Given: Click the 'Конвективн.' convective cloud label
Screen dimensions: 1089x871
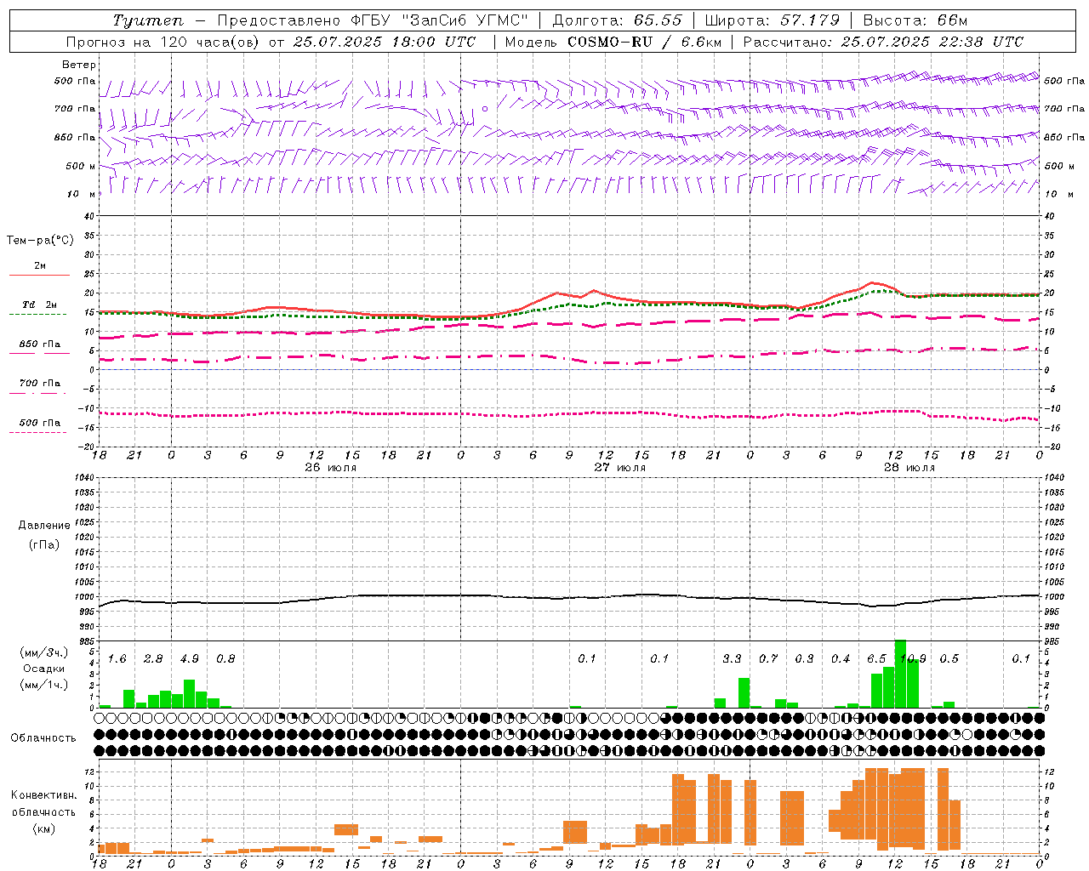Looking at the screenshot, I should 43,795.
